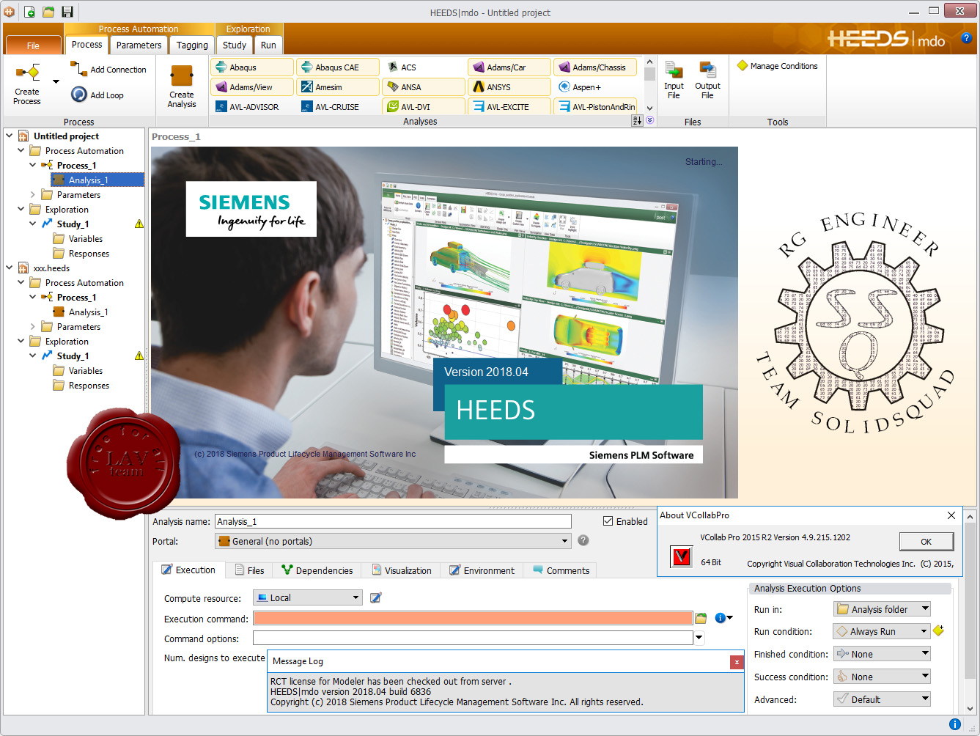Click the Input File icon
This screenshot has width=980, height=736.
(x=674, y=70)
